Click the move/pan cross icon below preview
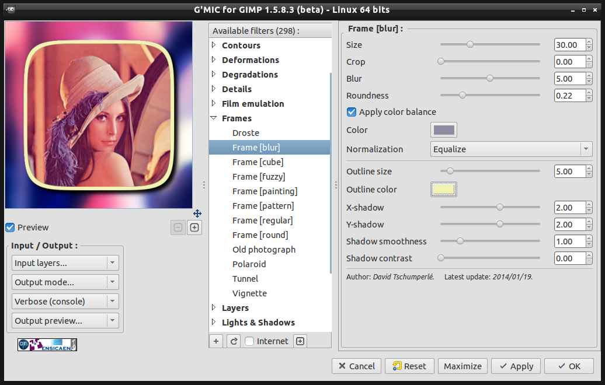 point(197,213)
